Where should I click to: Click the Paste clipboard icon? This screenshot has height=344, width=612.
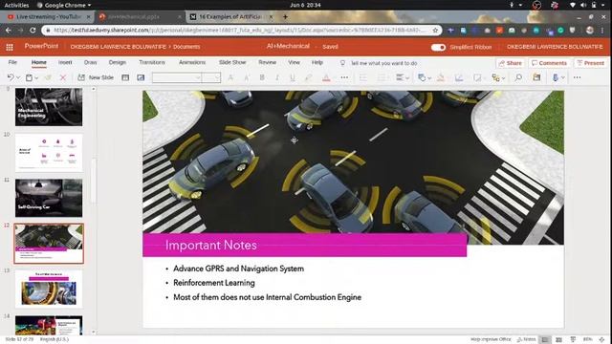29,77
